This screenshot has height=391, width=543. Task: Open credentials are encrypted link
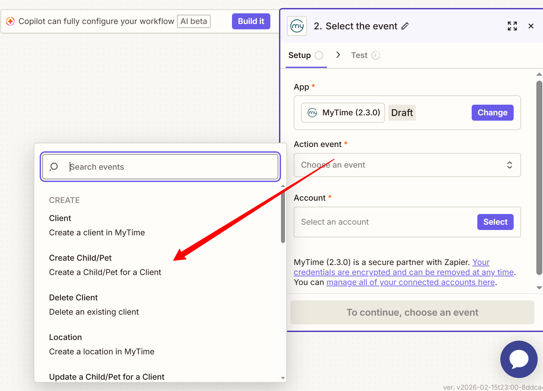[x=404, y=272]
